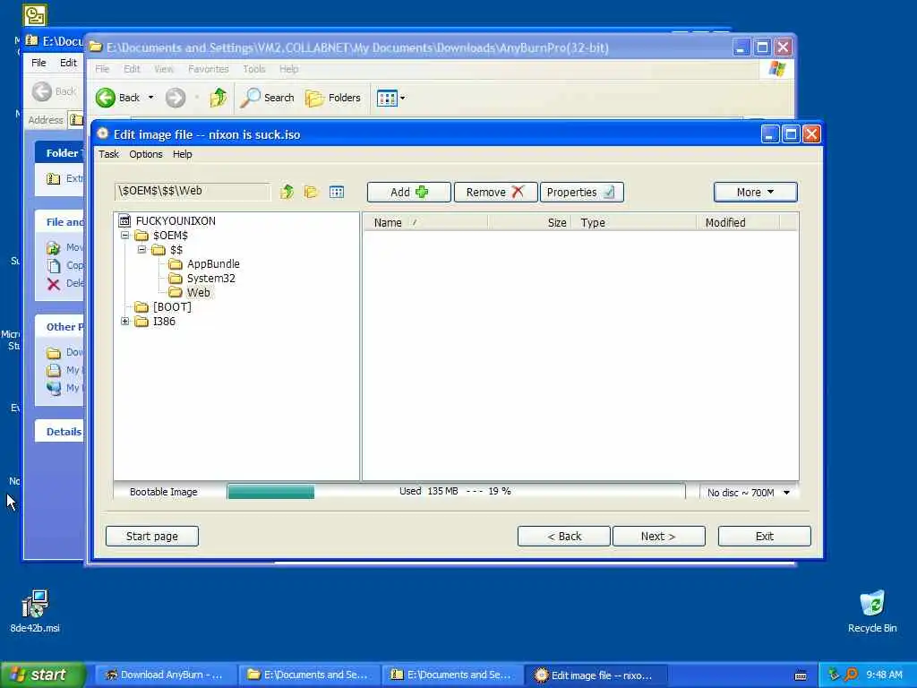
Task: Click the Bootable Image status label
Action: pyautogui.click(x=163, y=492)
